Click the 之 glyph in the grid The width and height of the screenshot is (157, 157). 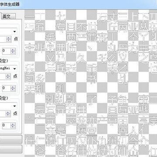(143, 58)
